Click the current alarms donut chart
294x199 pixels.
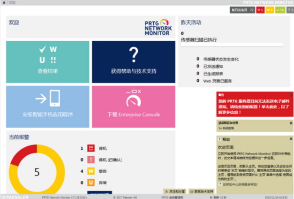click(x=37, y=170)
